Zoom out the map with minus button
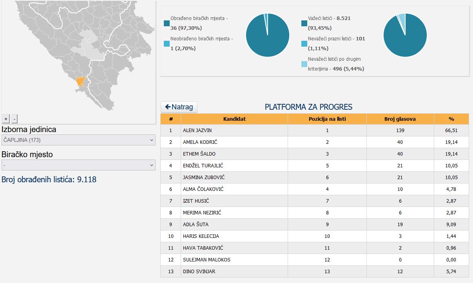The height and width of the screenshot is (283, 473). (x=14, y=118)
